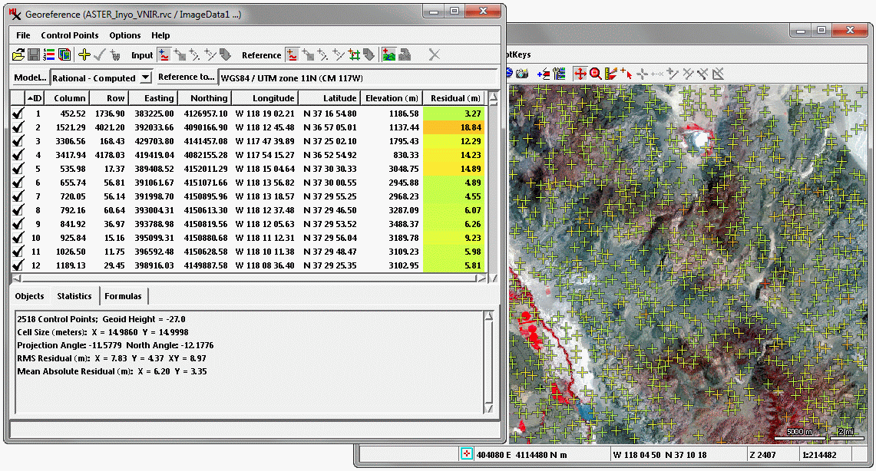Toggle checkbox for control point ID 12
The height and width of the screenshot is (471, 876).
18,265
